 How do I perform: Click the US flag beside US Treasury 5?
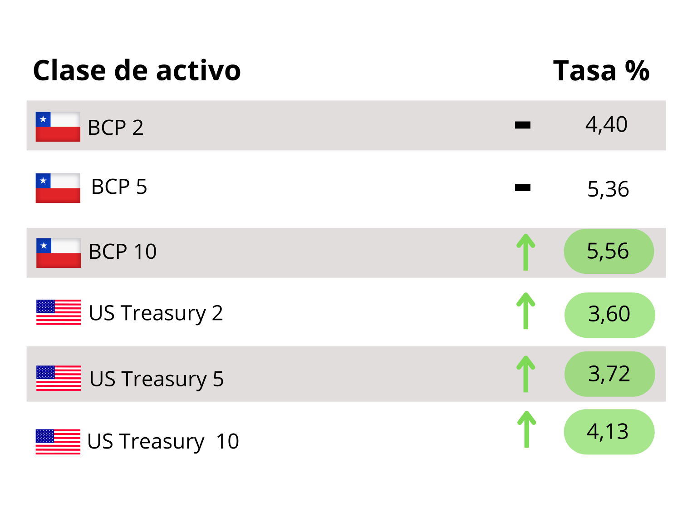(x=59, y=378)
